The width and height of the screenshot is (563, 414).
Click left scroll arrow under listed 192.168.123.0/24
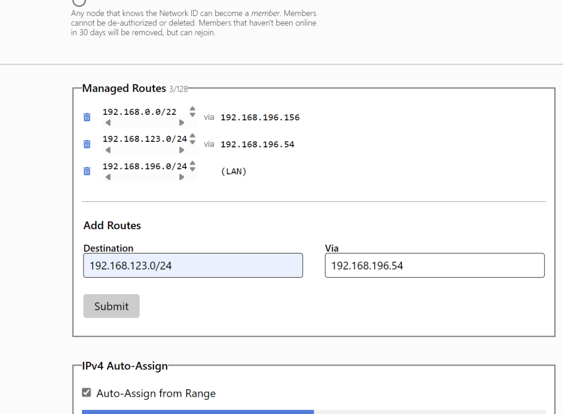(x=108, y=150)
